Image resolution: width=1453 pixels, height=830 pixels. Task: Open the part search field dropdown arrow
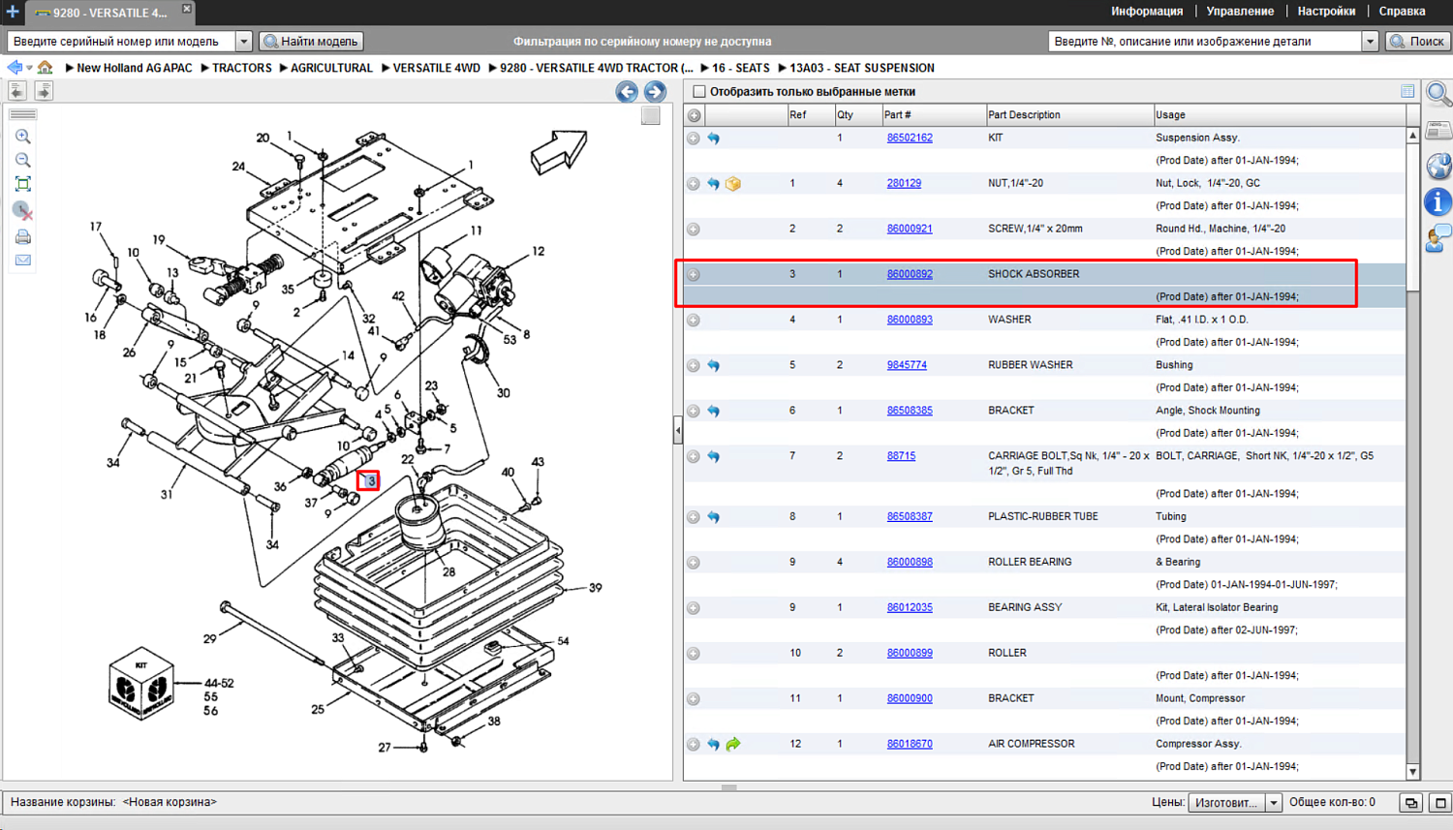[1370, 42]
